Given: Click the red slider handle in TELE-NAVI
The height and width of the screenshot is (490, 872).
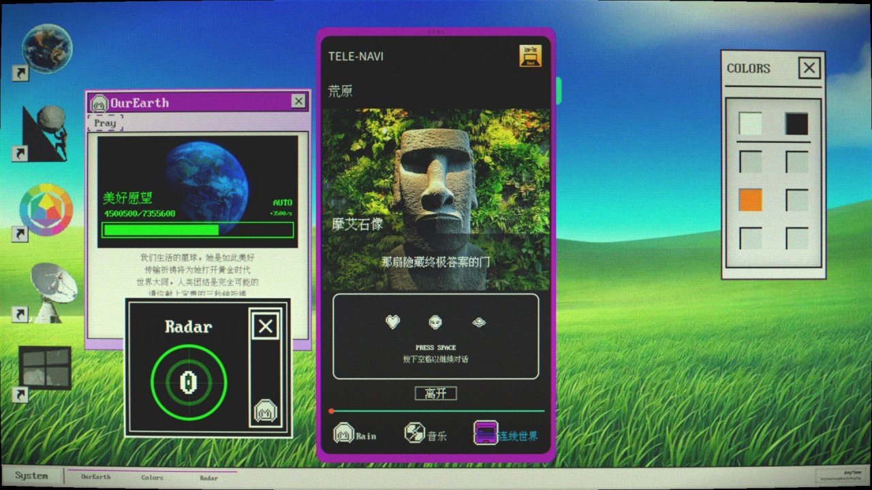Looking at the screenshot, I should pyautogui.click(x=331, y=411).
